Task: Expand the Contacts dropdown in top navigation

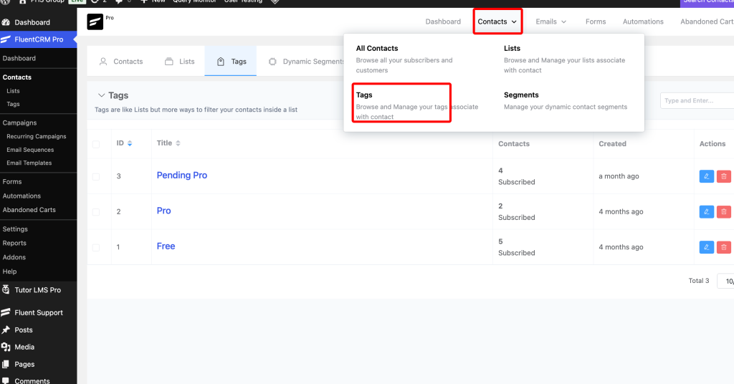Action: click(x=497, y=21)
